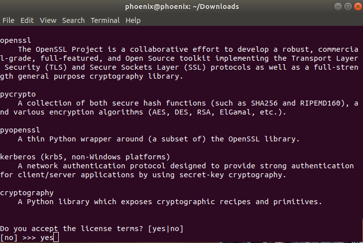Image resolution: width=363 pixels, height=243 pixels.
Task: Open the Terminal menu
Action: 105,20
